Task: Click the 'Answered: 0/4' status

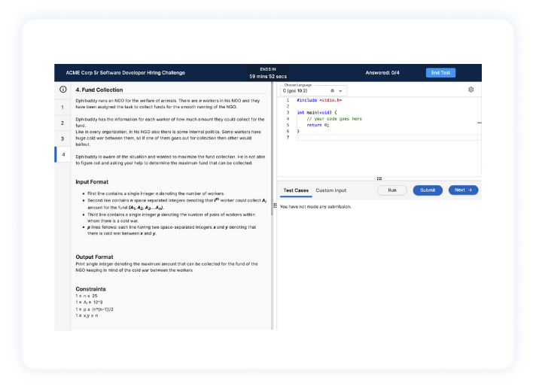Action: (382, 73)
